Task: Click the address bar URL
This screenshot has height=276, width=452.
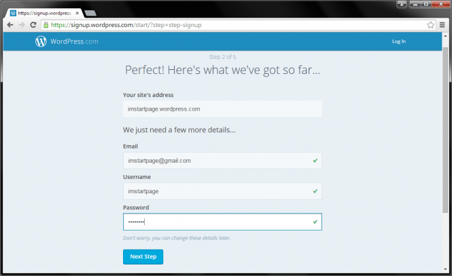Action: coord(126,25)
